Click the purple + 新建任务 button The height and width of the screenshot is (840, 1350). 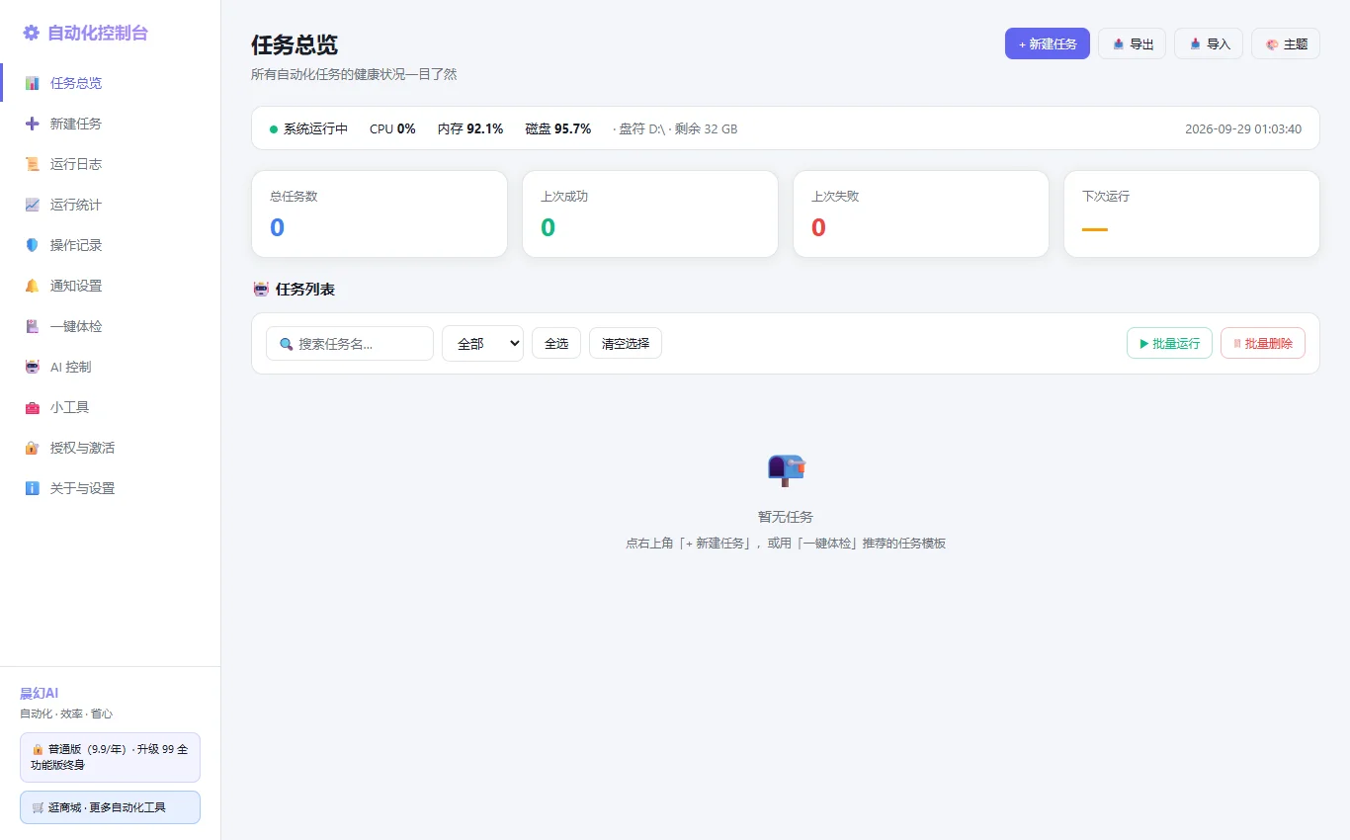pos(1048,43)
